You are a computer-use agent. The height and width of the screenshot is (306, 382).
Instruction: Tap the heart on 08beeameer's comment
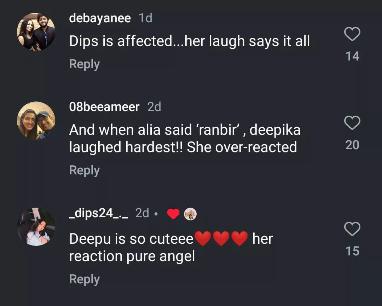[352, 123]
